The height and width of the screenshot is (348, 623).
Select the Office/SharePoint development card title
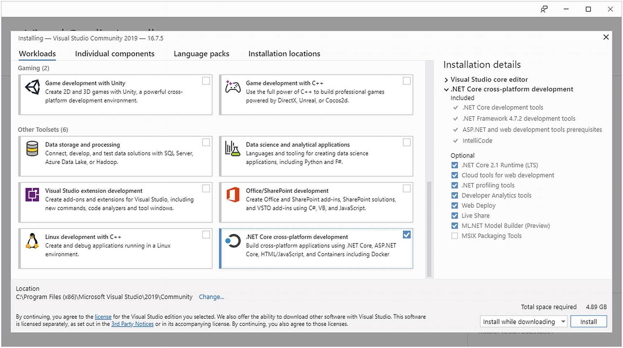287,190
